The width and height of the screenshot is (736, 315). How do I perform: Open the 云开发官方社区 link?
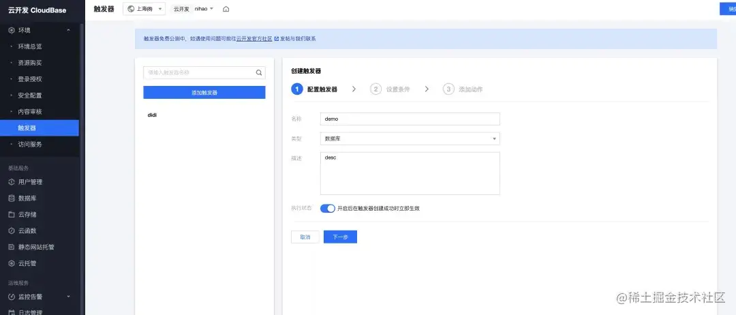point(254,39)
